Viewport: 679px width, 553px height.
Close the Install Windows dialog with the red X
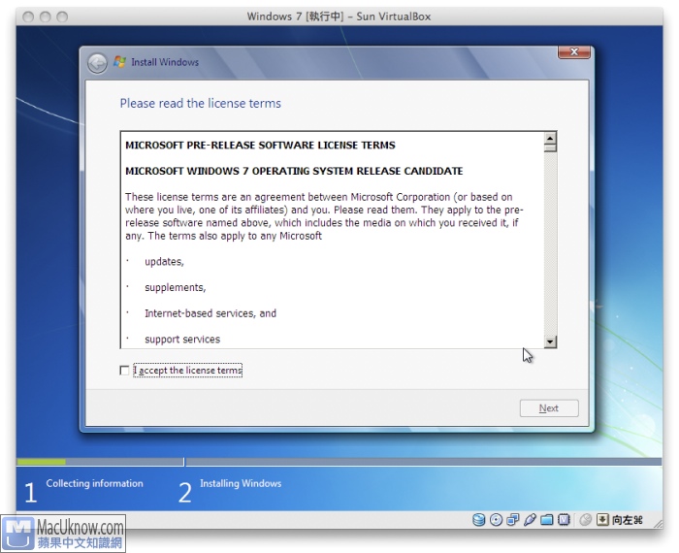[574, 52]
